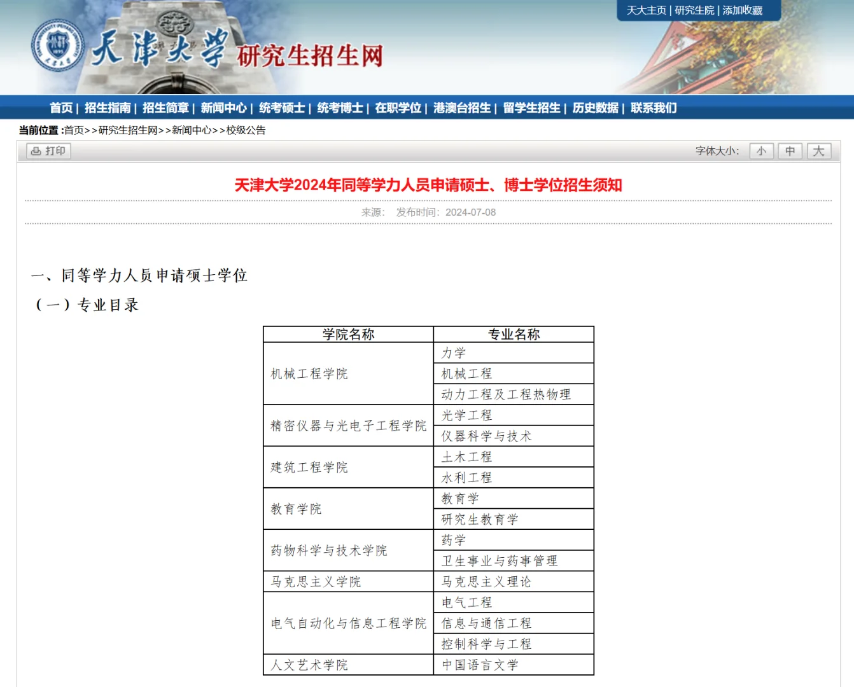This screenshot has width=854, height=687.
Task: Click the printer icon in 打印 button
Action: pos(36,151)
